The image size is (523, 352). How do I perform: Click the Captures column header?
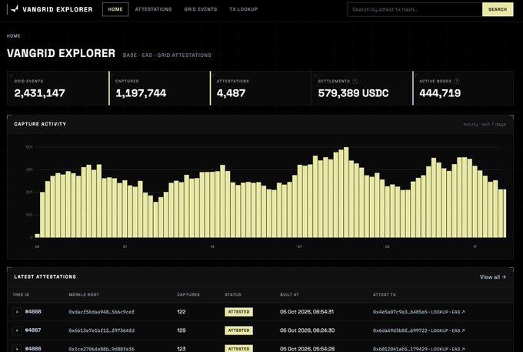click(188, 294)
